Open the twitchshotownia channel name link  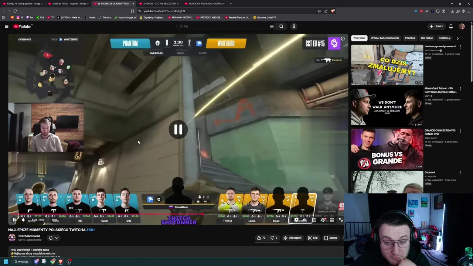29,236
